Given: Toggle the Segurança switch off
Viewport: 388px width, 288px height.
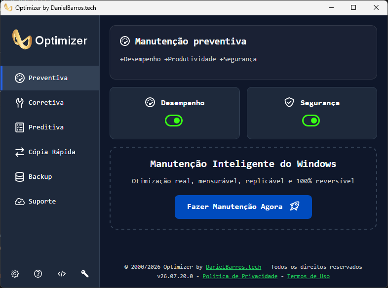Looking at the screenshot, I should pos(311,121).
